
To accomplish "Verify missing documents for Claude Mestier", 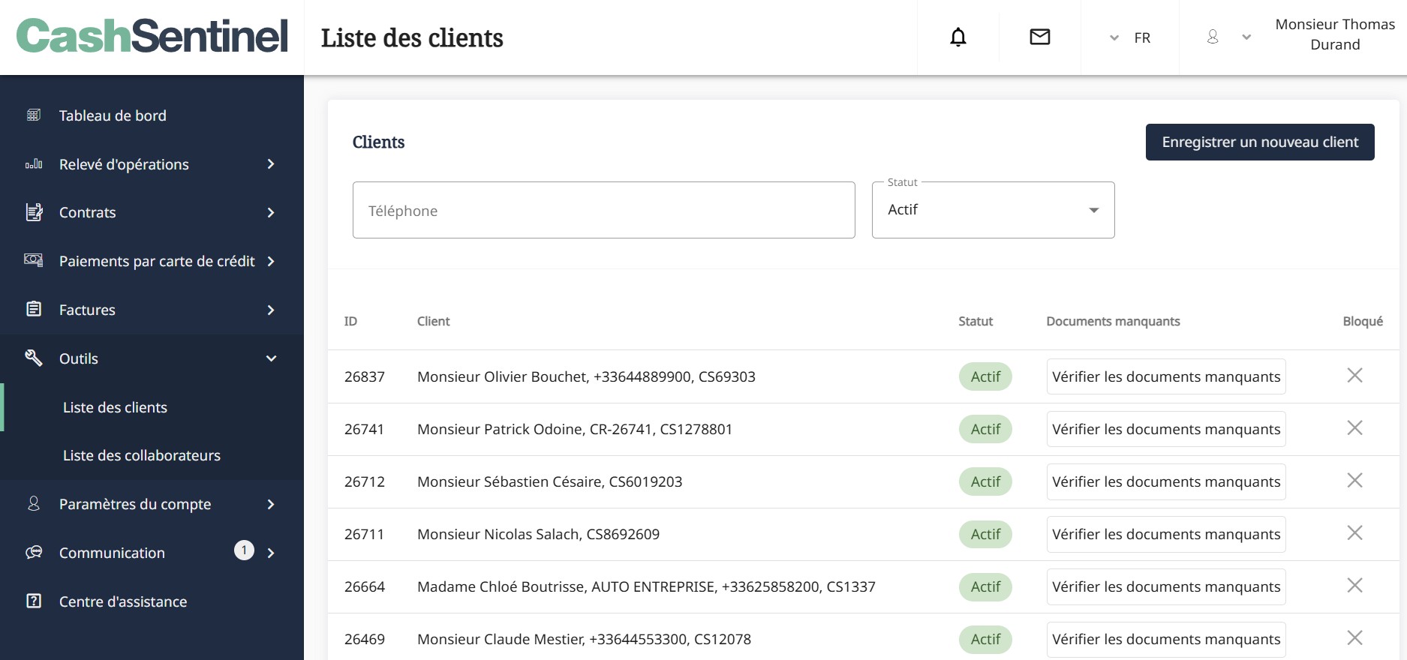I will point(1166,639).
